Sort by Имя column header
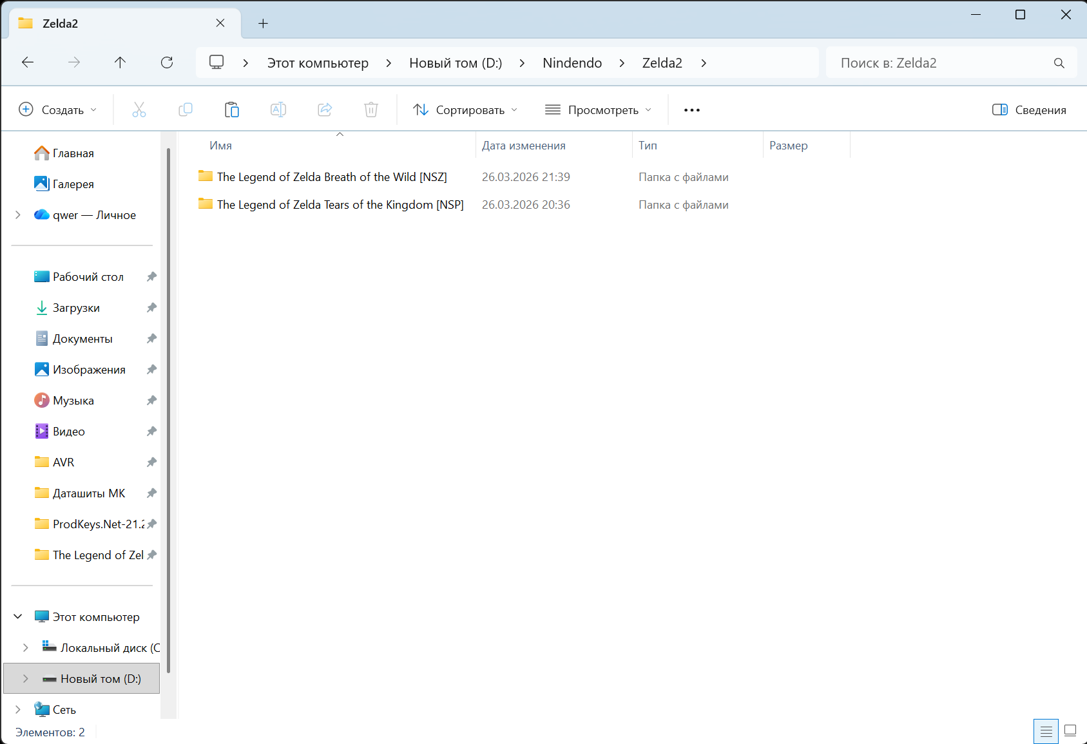 220,146
